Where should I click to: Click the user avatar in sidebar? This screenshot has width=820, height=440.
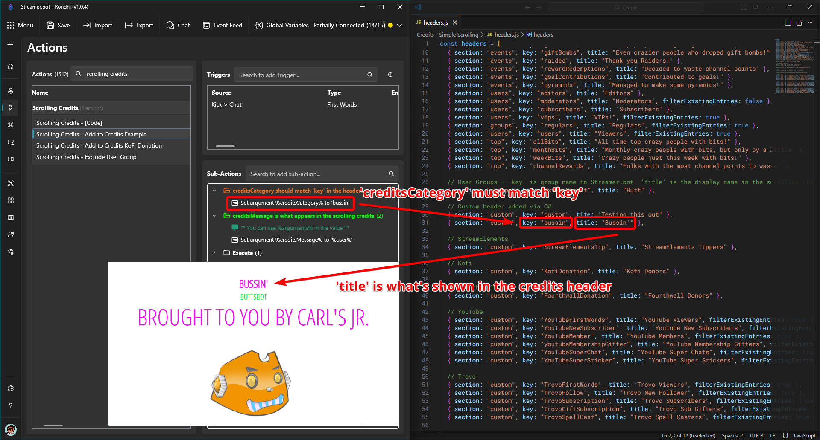(11, 429)
